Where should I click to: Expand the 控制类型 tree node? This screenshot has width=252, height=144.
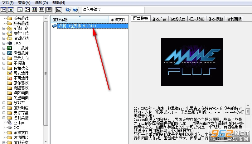click(4, 118)
